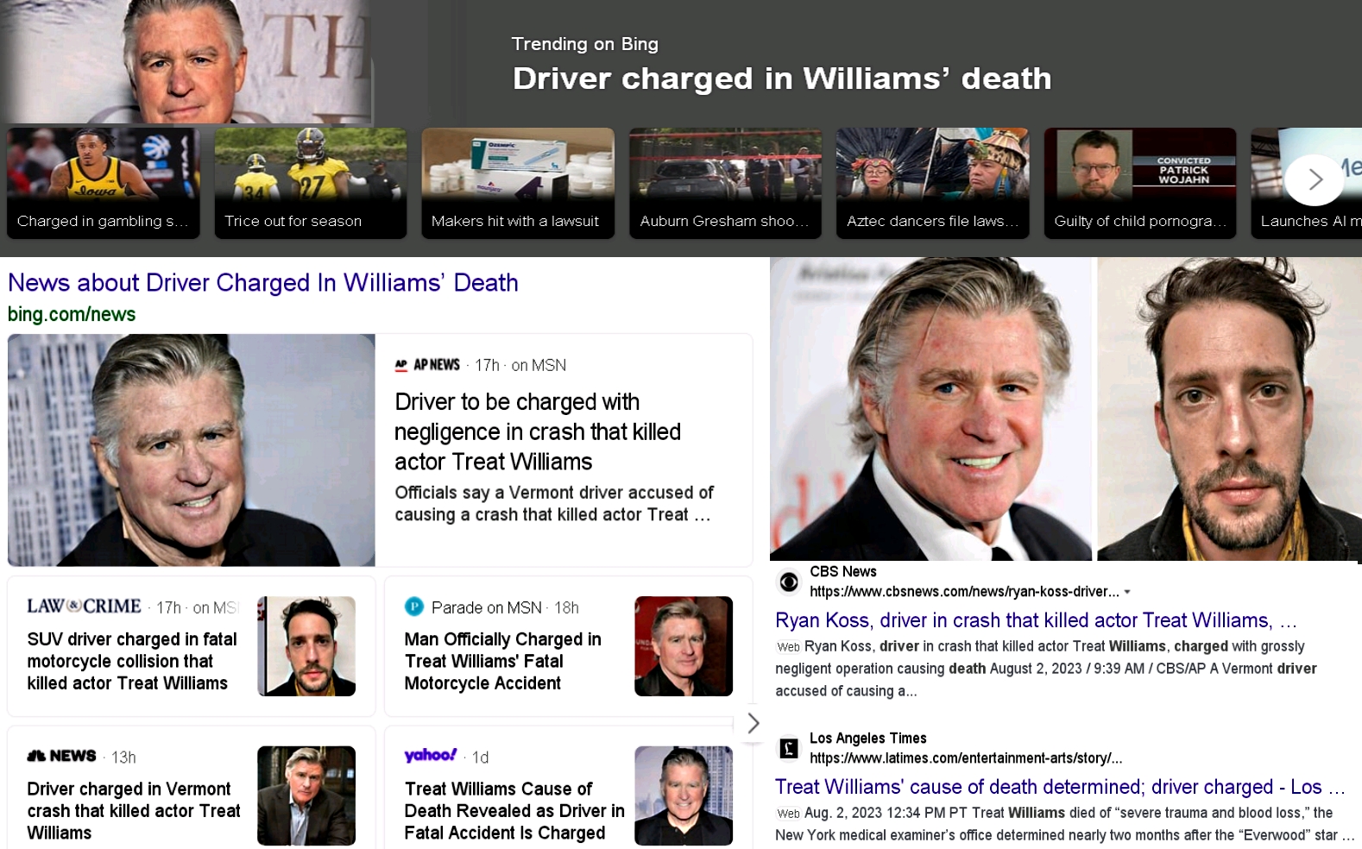This screenshot has width=1362, height=849.
Task: Click the '13h' NBC News timestamp
Action: coord(123,757)
